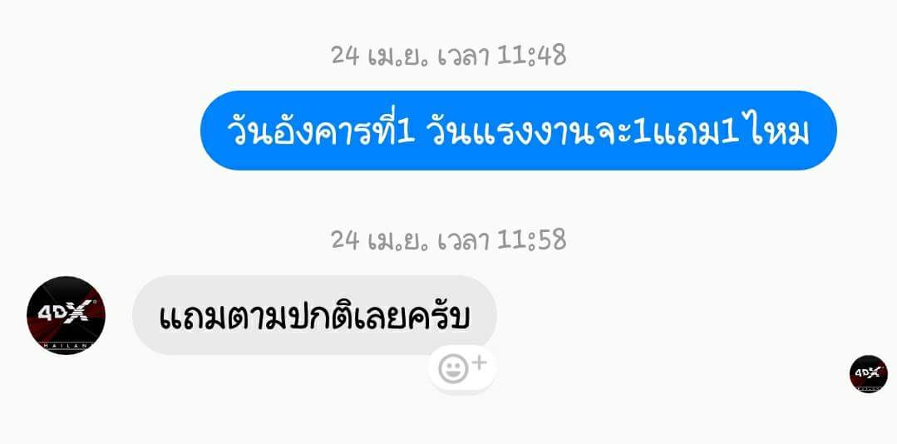Click the word 'เวลา' in first timestamp
Viewport: 897px width, 444px height.
463,56
